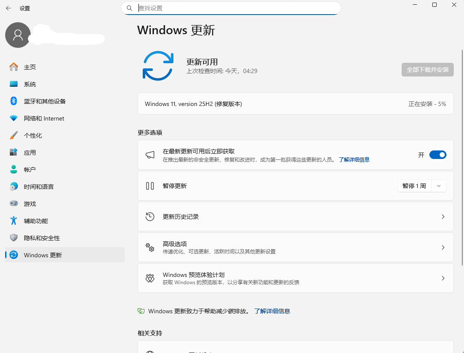Click the 应用 apps icon
This screenshot has width=464, height=353.
pyautogui.click(x=14, y=152)
